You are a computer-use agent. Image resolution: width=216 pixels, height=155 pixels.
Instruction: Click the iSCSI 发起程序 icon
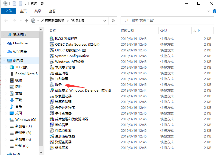tap(52, 39)
